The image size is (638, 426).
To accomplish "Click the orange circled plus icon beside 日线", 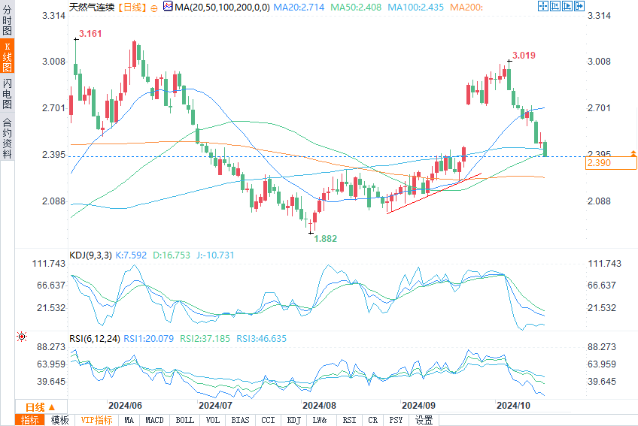I will tap(153, 8).
